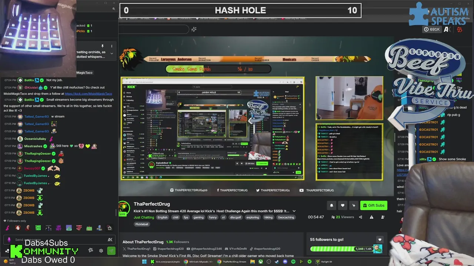Image resolution: width=474 pixels, height=266 pixels.
Task: Click username Swizzy007 in chat
Action: [32, 168]
